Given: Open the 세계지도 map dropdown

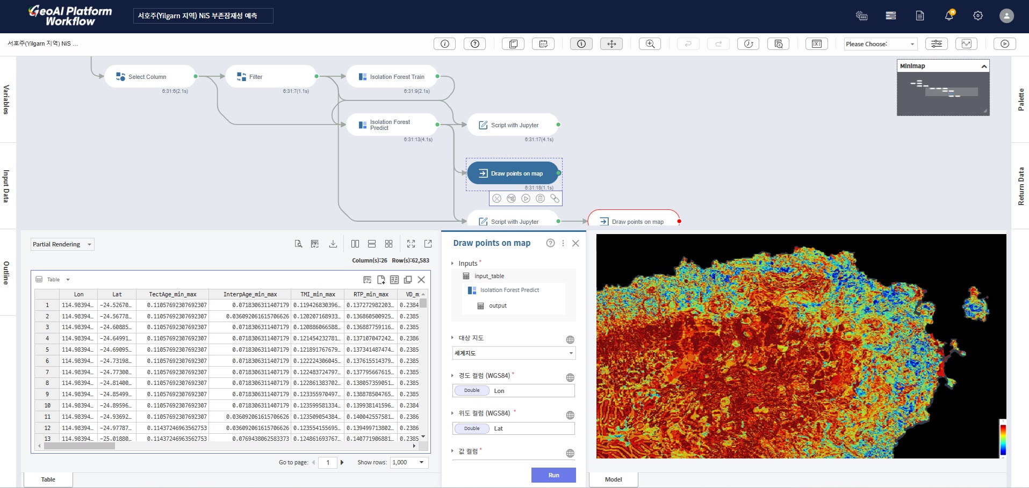Looking at the screenshot, I should tap(514, 353).
